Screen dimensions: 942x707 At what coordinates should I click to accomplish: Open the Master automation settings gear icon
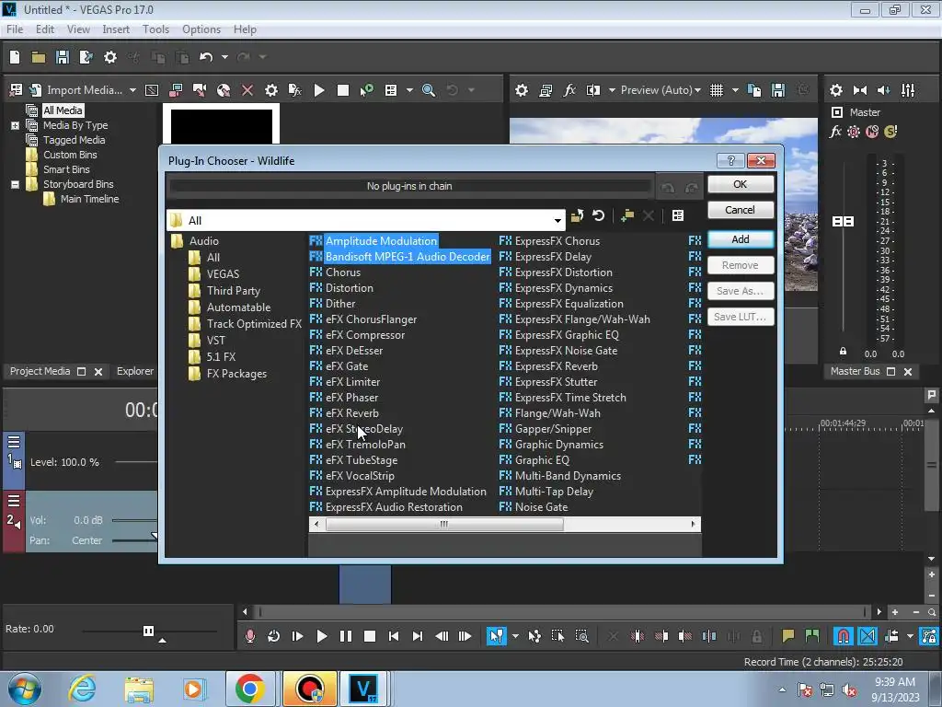coord(853,132)
